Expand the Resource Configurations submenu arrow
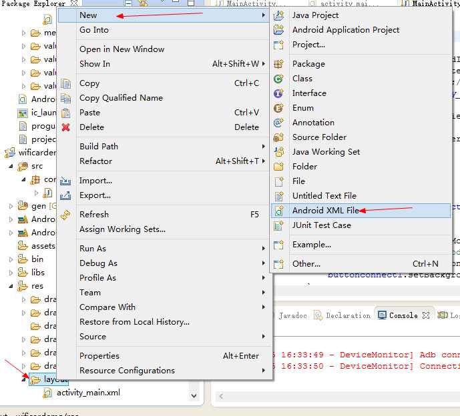This screenshot has width=460, height=416. tap(264, 370)
